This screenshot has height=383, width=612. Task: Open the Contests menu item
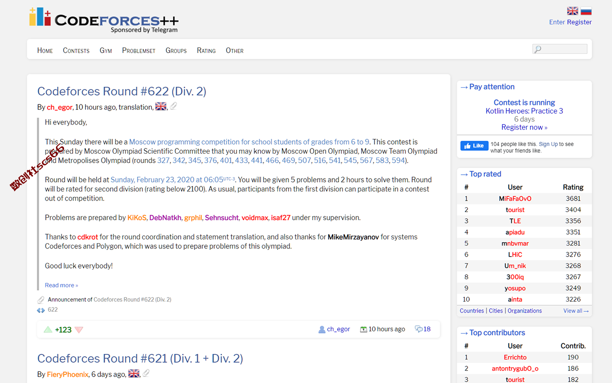[x=76, y=50]
